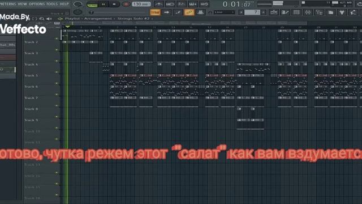362x204 pixels.
Task: Toggle the recording countdown icon
Action: coord(182,4)
